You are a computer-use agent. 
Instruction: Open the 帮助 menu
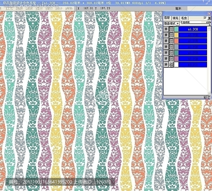pyautogui.click(x=69, y=8)
